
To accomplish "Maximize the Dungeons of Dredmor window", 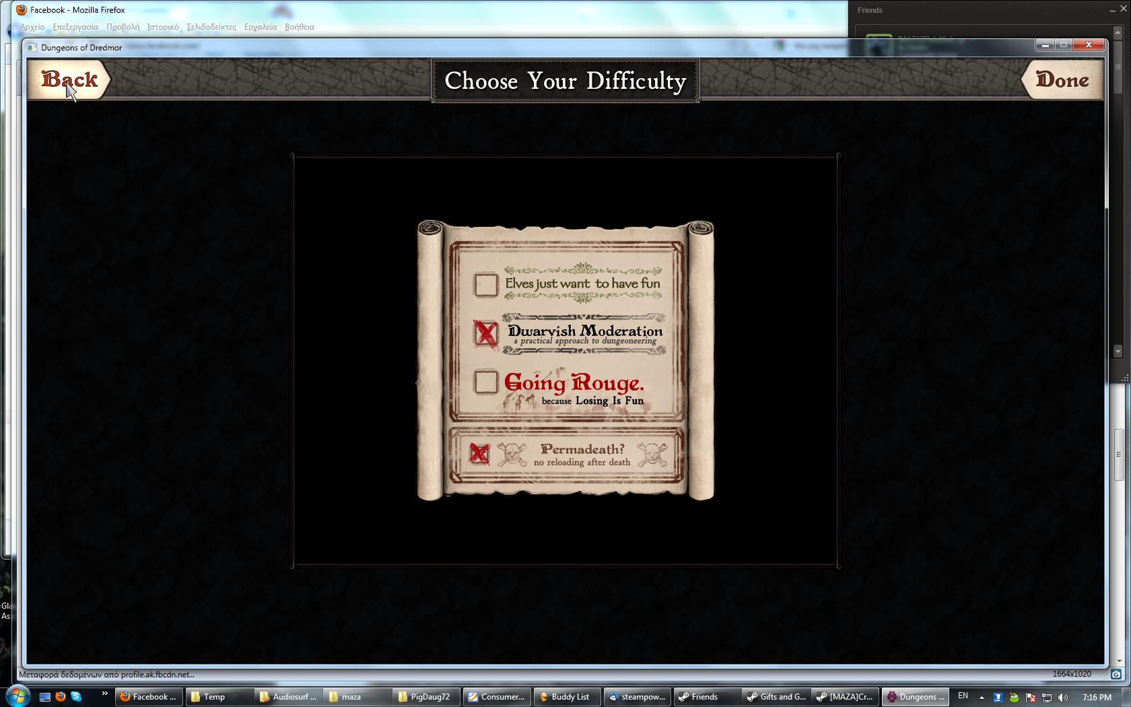I will 1064,45.
